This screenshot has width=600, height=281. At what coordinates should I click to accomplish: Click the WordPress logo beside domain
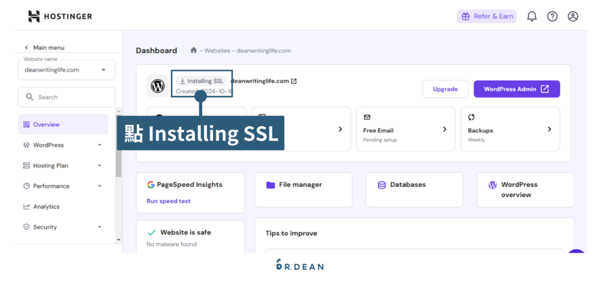tap(158, 86)
